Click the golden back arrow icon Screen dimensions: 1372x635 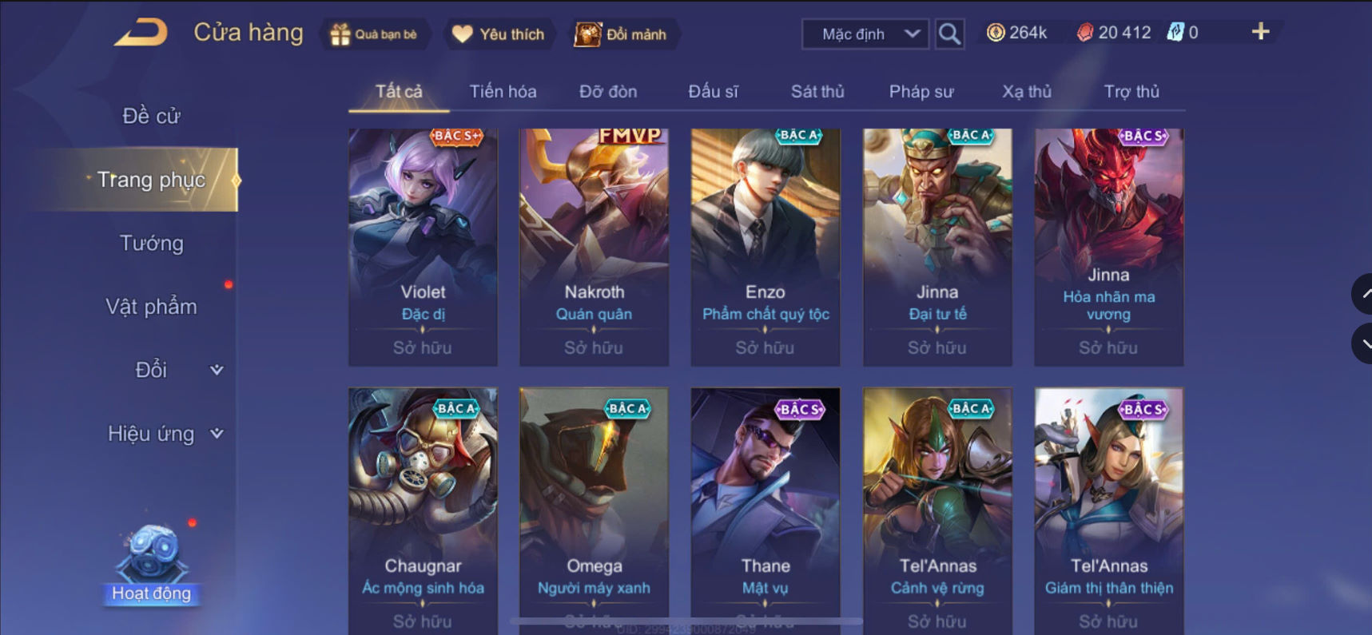[141, 33]
